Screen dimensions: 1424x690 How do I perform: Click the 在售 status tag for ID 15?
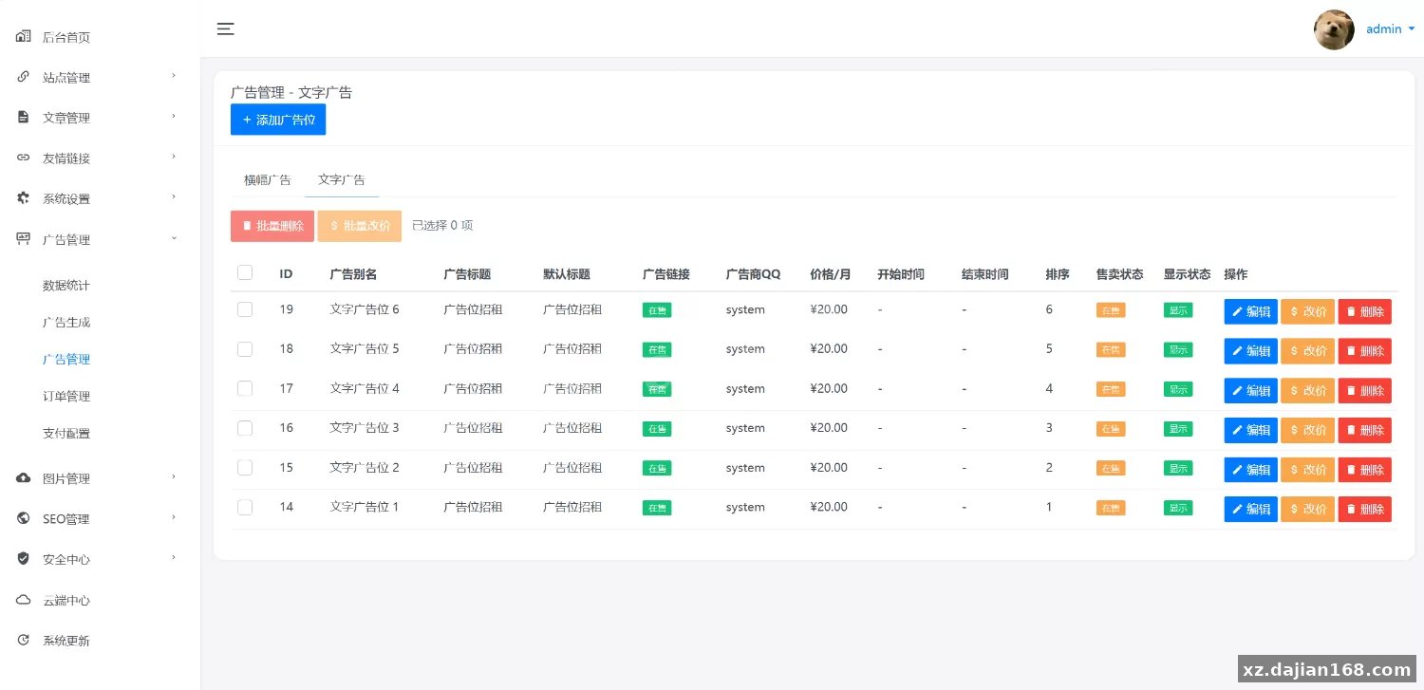coord(1111,468)
